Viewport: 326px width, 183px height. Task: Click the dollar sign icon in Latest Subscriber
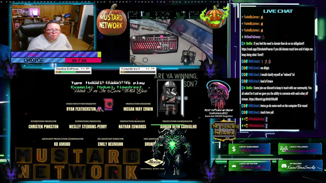tap(234, 149)
